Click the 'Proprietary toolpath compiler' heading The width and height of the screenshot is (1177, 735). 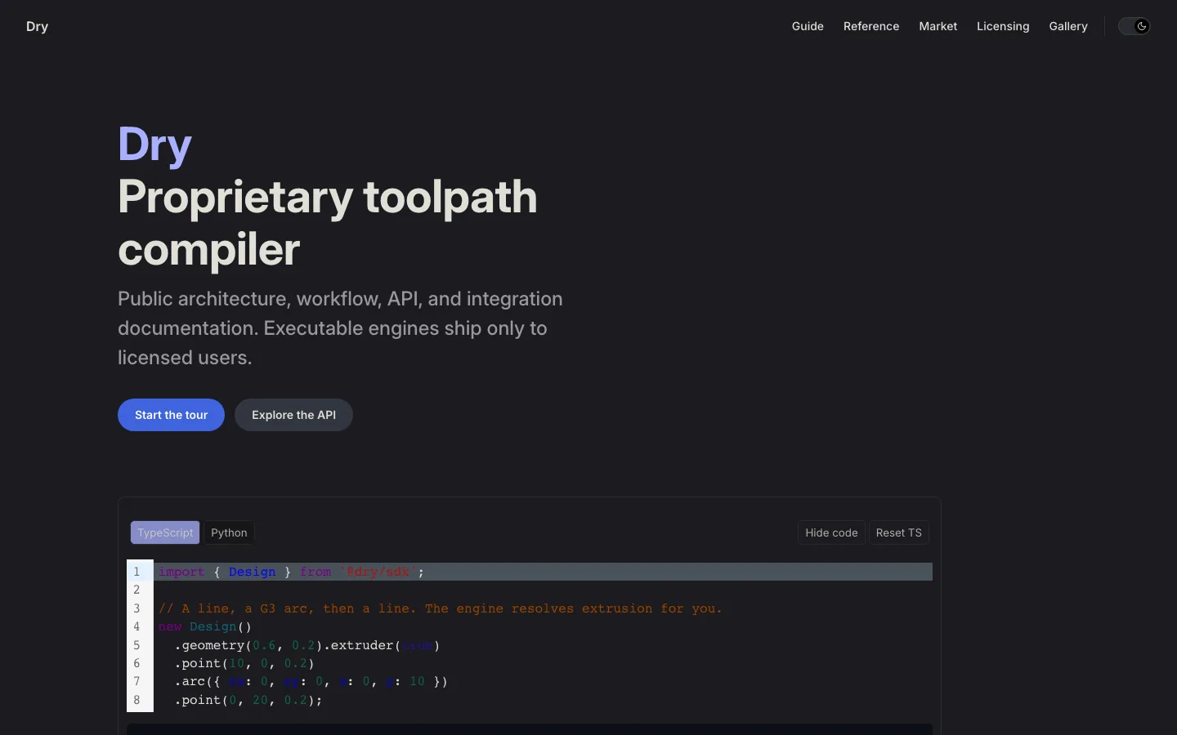(x=328, y=223)
